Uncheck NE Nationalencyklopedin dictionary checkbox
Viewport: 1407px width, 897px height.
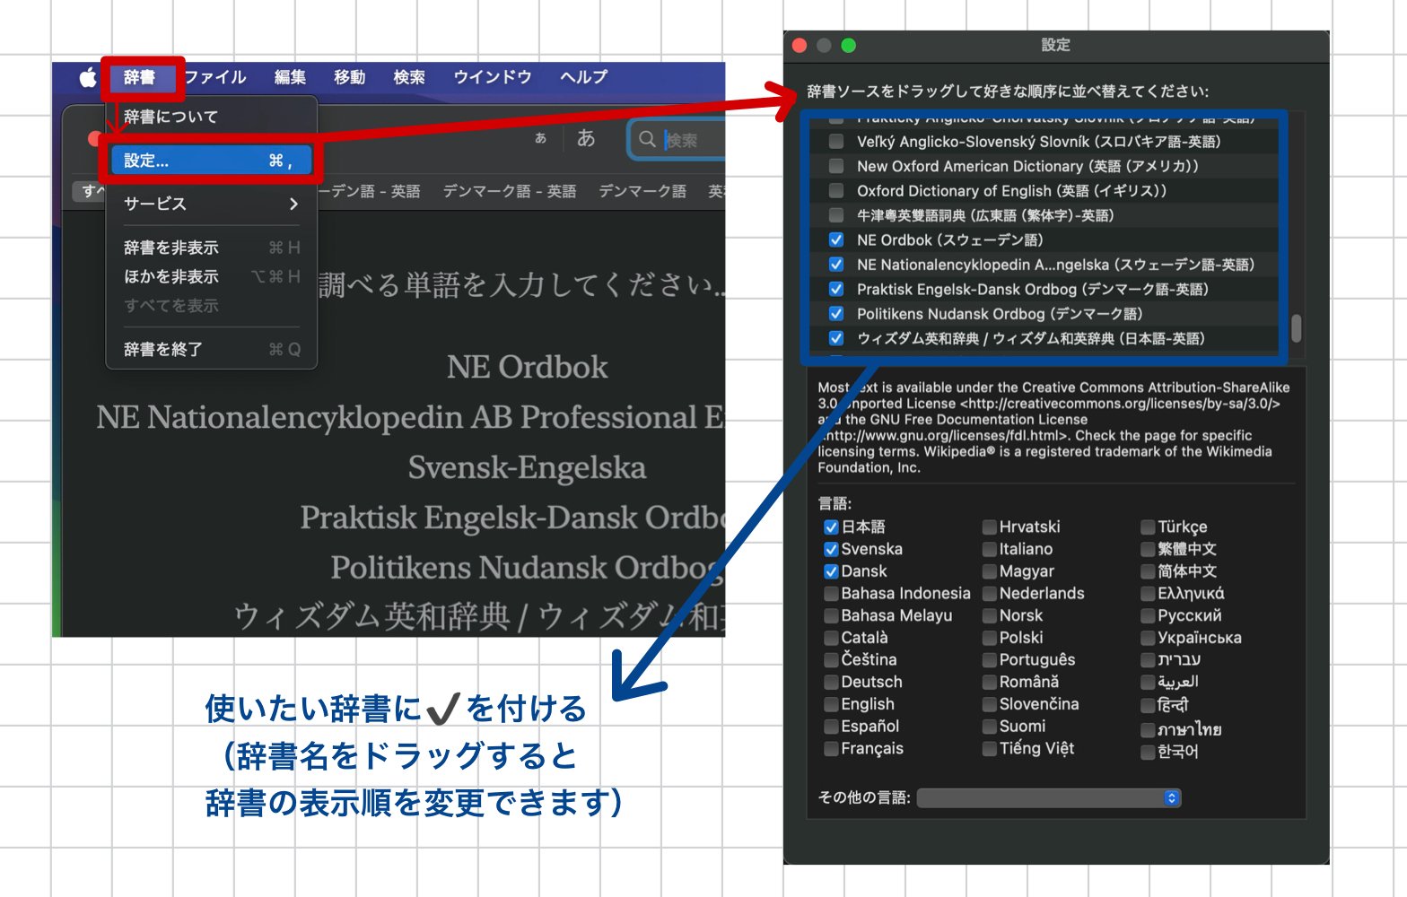click(x=836, y=265)
